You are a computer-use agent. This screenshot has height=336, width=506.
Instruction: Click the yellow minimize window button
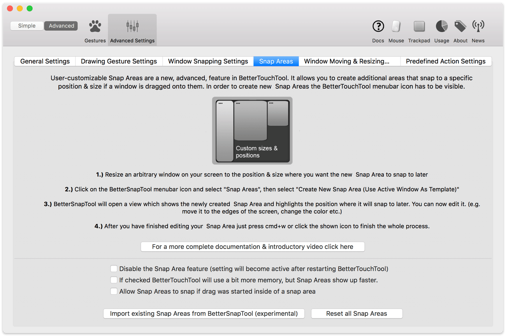[20, 8]
